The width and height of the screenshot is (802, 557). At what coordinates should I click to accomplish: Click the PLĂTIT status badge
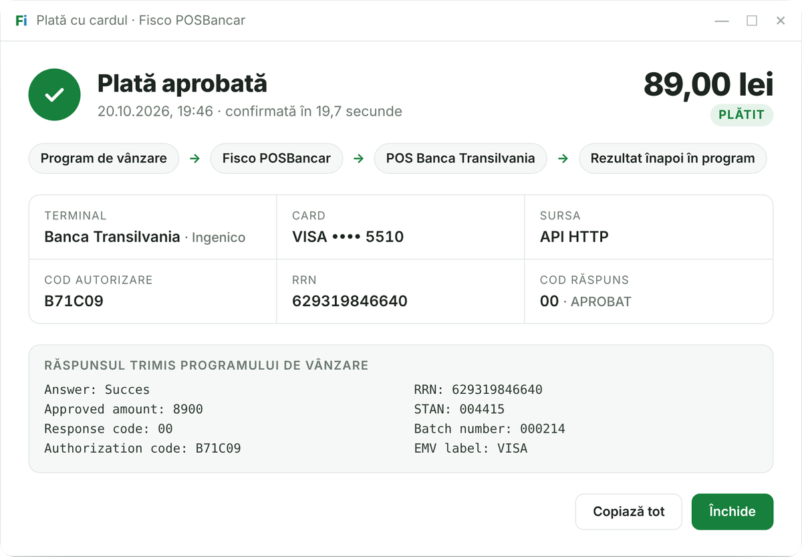pyautogui.click(x=741, y=115)
